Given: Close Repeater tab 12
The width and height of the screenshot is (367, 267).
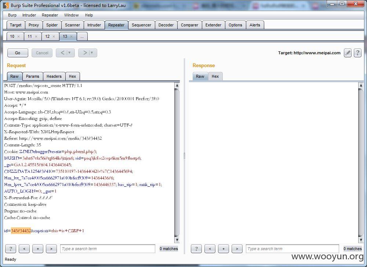Looking at the screenshot, I should tap(54, 36).
